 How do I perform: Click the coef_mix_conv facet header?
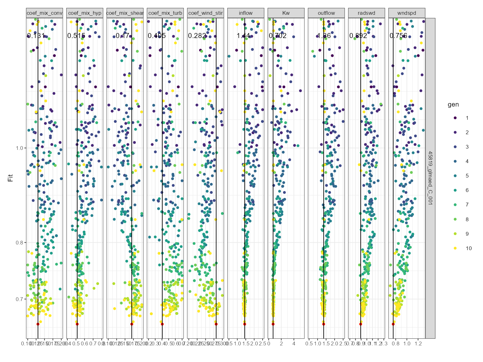point(44,13)
